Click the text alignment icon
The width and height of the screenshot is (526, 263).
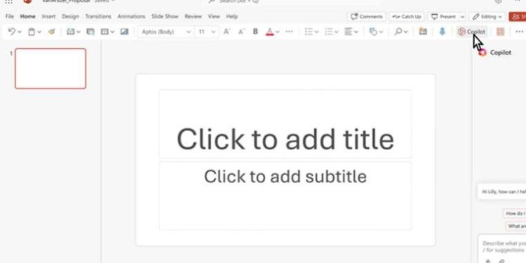point(349,32)
